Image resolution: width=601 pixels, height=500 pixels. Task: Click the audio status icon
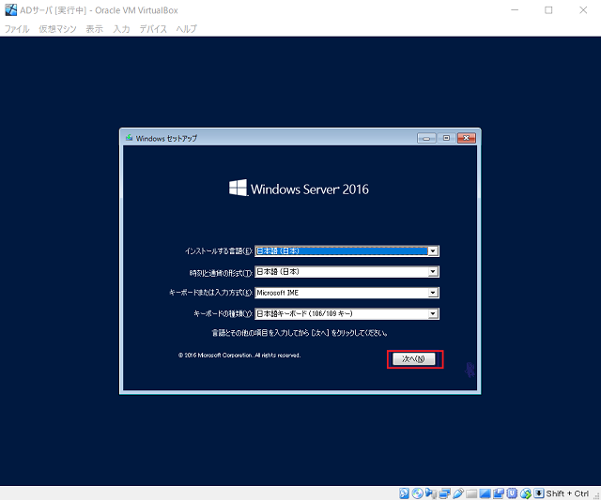431,493
